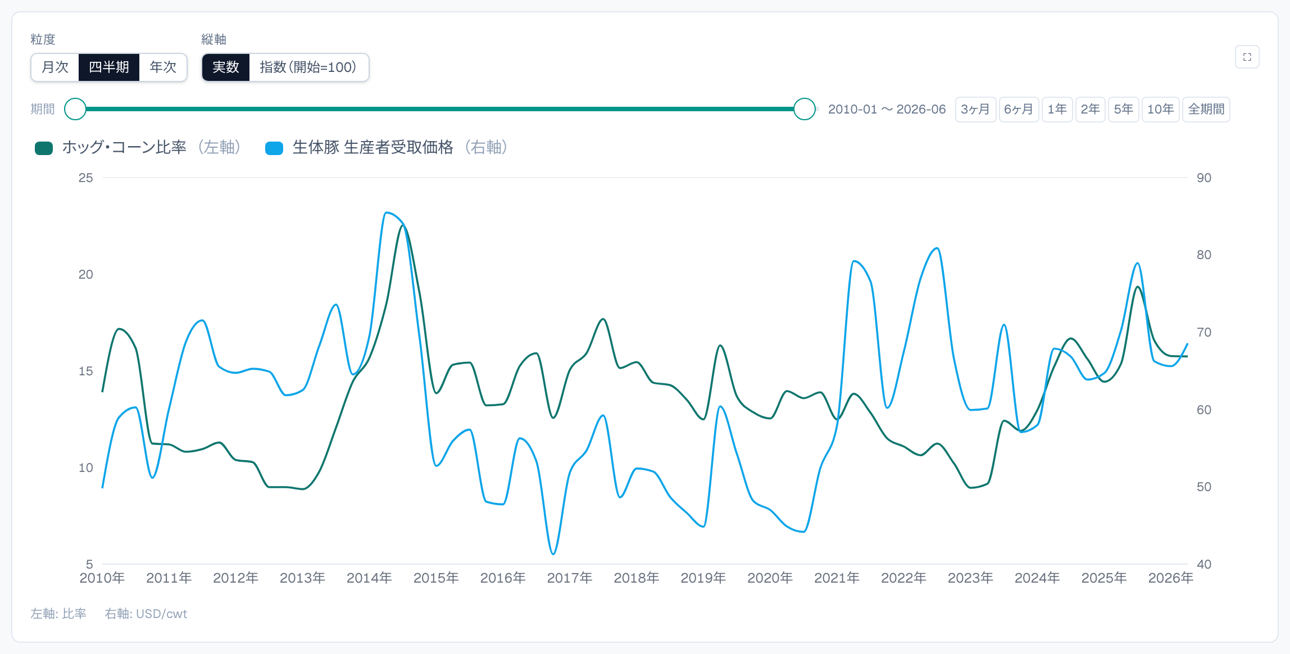
Task: Select 年次 granularity
Action: [163, 67]
